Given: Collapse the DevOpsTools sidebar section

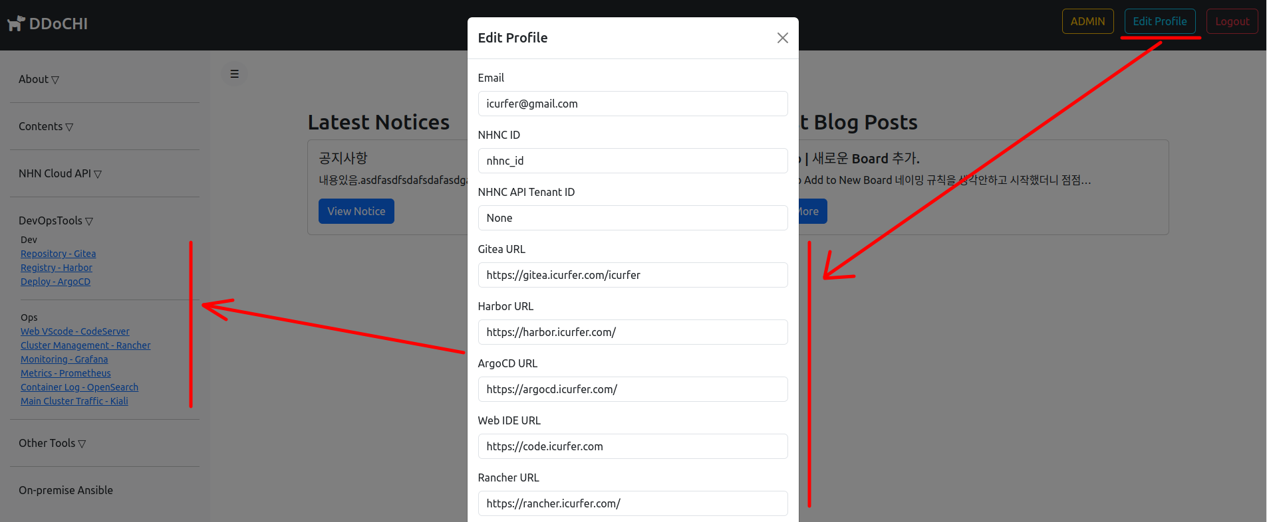Looking at the screenshot, I should coord(55,221).
